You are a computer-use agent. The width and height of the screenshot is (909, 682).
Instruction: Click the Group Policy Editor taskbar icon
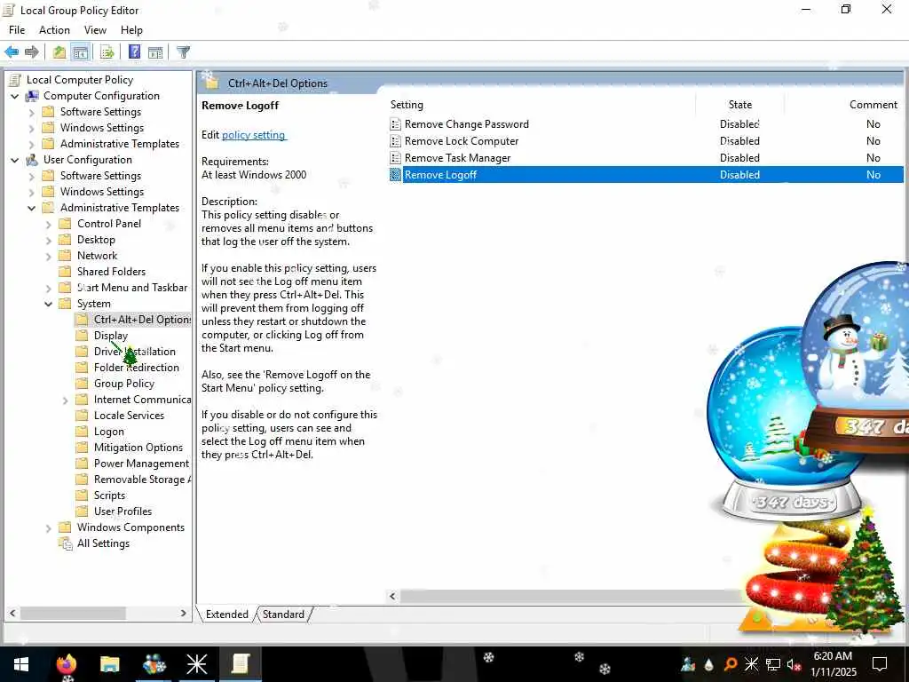(240, 663)
